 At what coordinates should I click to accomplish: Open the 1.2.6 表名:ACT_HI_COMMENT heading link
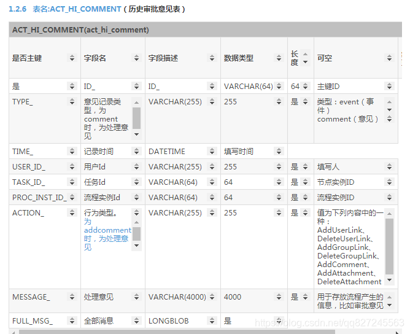pyautogui.click(x=65, y=9)
